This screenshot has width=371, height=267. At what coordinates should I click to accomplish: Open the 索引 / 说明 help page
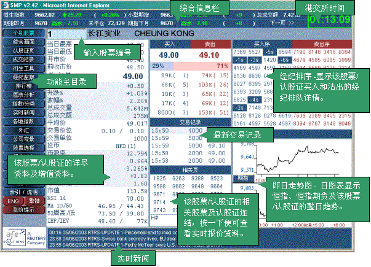coord(23,192)
